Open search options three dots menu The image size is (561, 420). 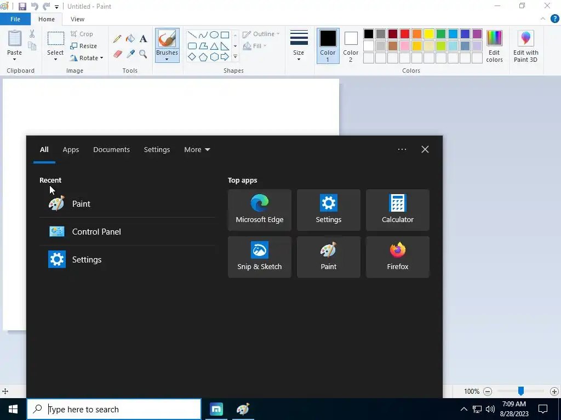(x=402, y=149)
